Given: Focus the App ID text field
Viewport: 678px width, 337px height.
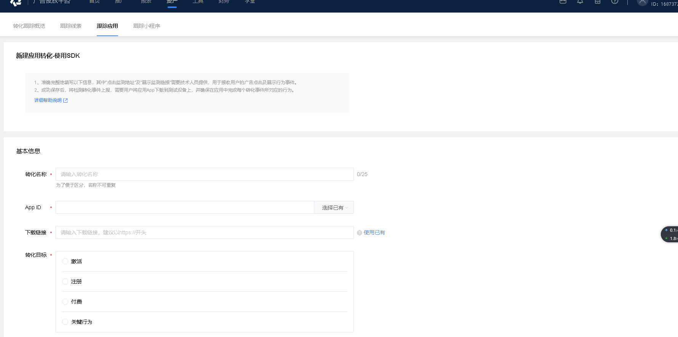Looking at the screenshot, I should pyautogui.click(x=185, y=207).
